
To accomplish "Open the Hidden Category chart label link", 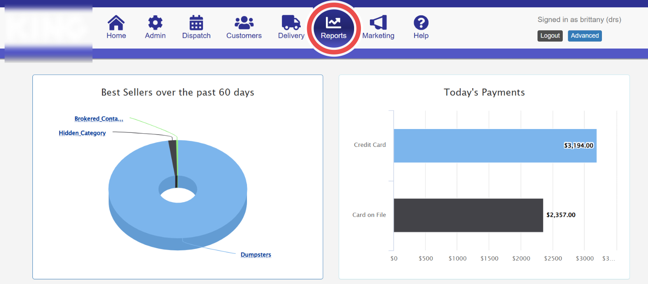I will coord(82,133).
